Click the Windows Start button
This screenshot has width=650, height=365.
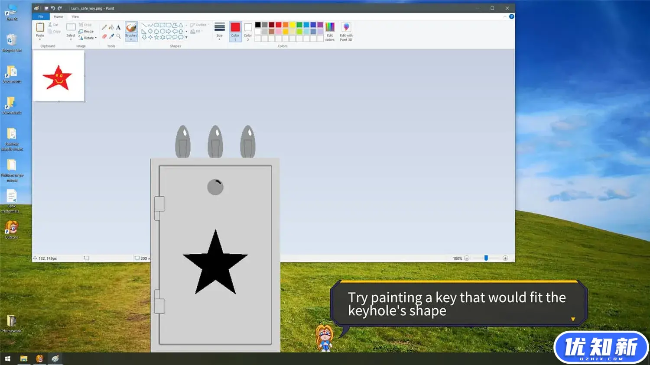coord(7,359)
